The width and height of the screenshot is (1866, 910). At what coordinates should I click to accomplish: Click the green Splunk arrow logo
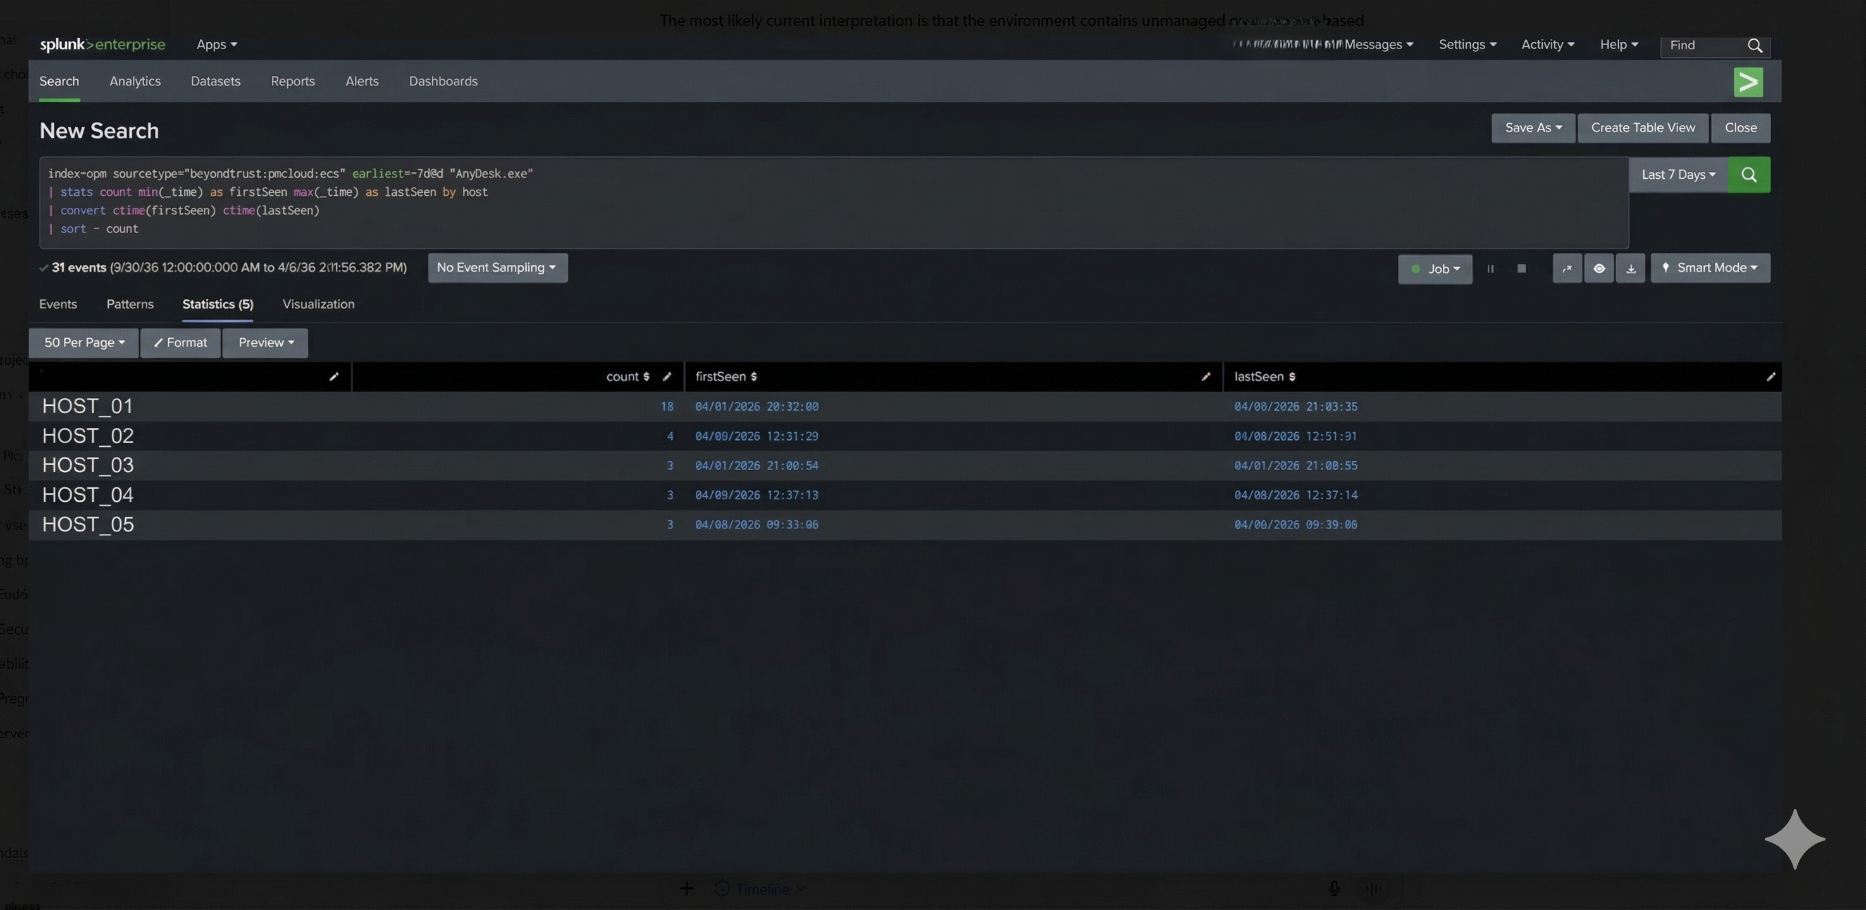click(1748, 82)
